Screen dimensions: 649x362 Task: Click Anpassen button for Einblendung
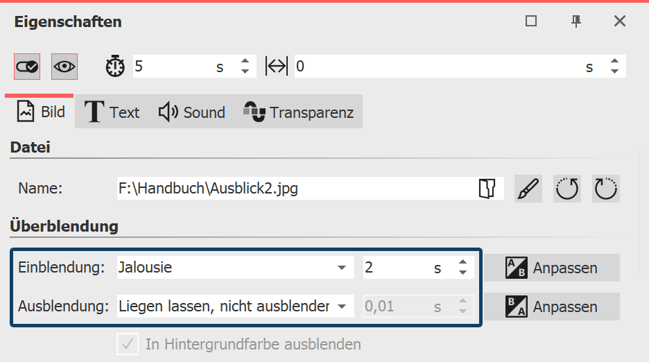552,268
